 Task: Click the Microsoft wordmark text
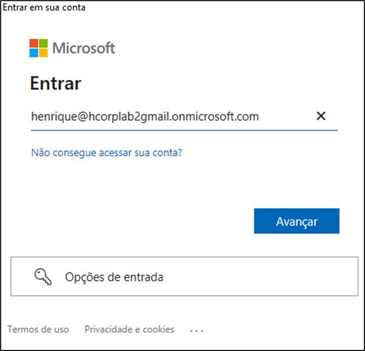click(x=84, y=49)
